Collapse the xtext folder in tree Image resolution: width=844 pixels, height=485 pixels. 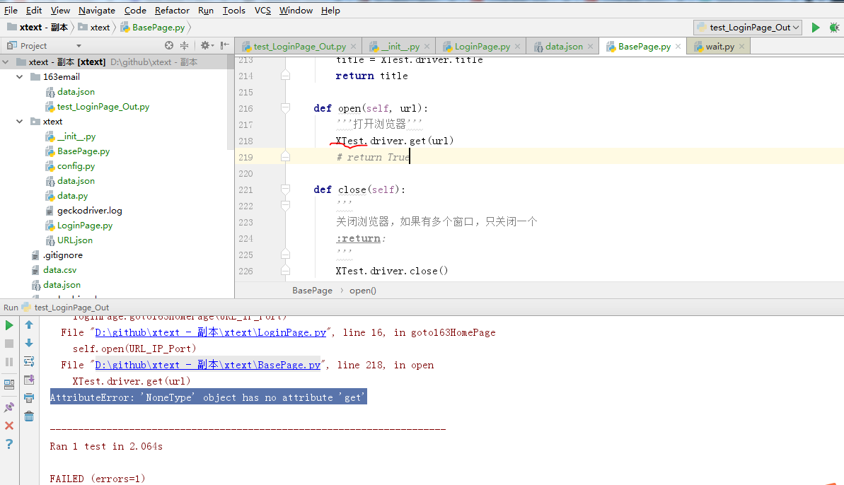20,122
